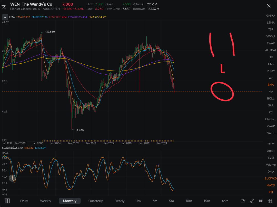
Task: Select the Ichimoku indicator entry
Action: (271, 119)
